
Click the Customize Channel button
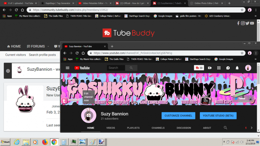coord(178,116)
